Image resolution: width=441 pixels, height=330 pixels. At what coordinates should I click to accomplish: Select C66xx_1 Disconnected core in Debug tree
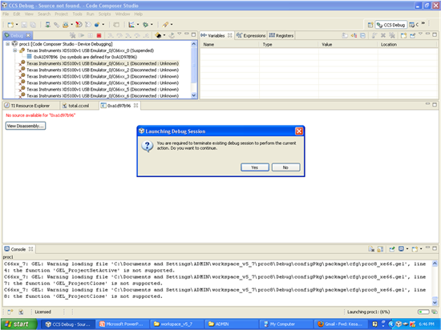103,63
